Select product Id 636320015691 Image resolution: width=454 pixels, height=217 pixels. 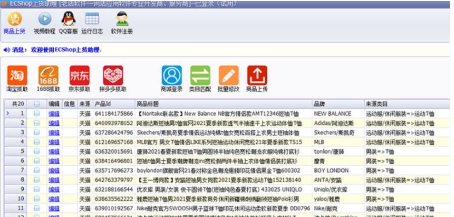click(x=114, y=151)
